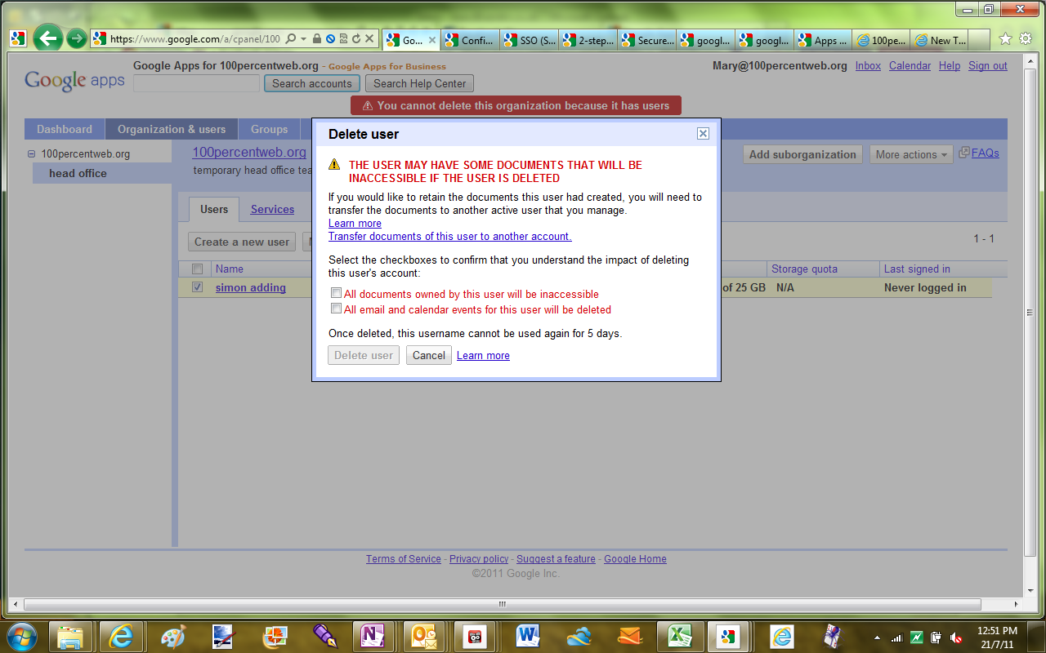Click Create a new user button
Viewport: 1046px width, 653px height.
[x=243, y=242]
